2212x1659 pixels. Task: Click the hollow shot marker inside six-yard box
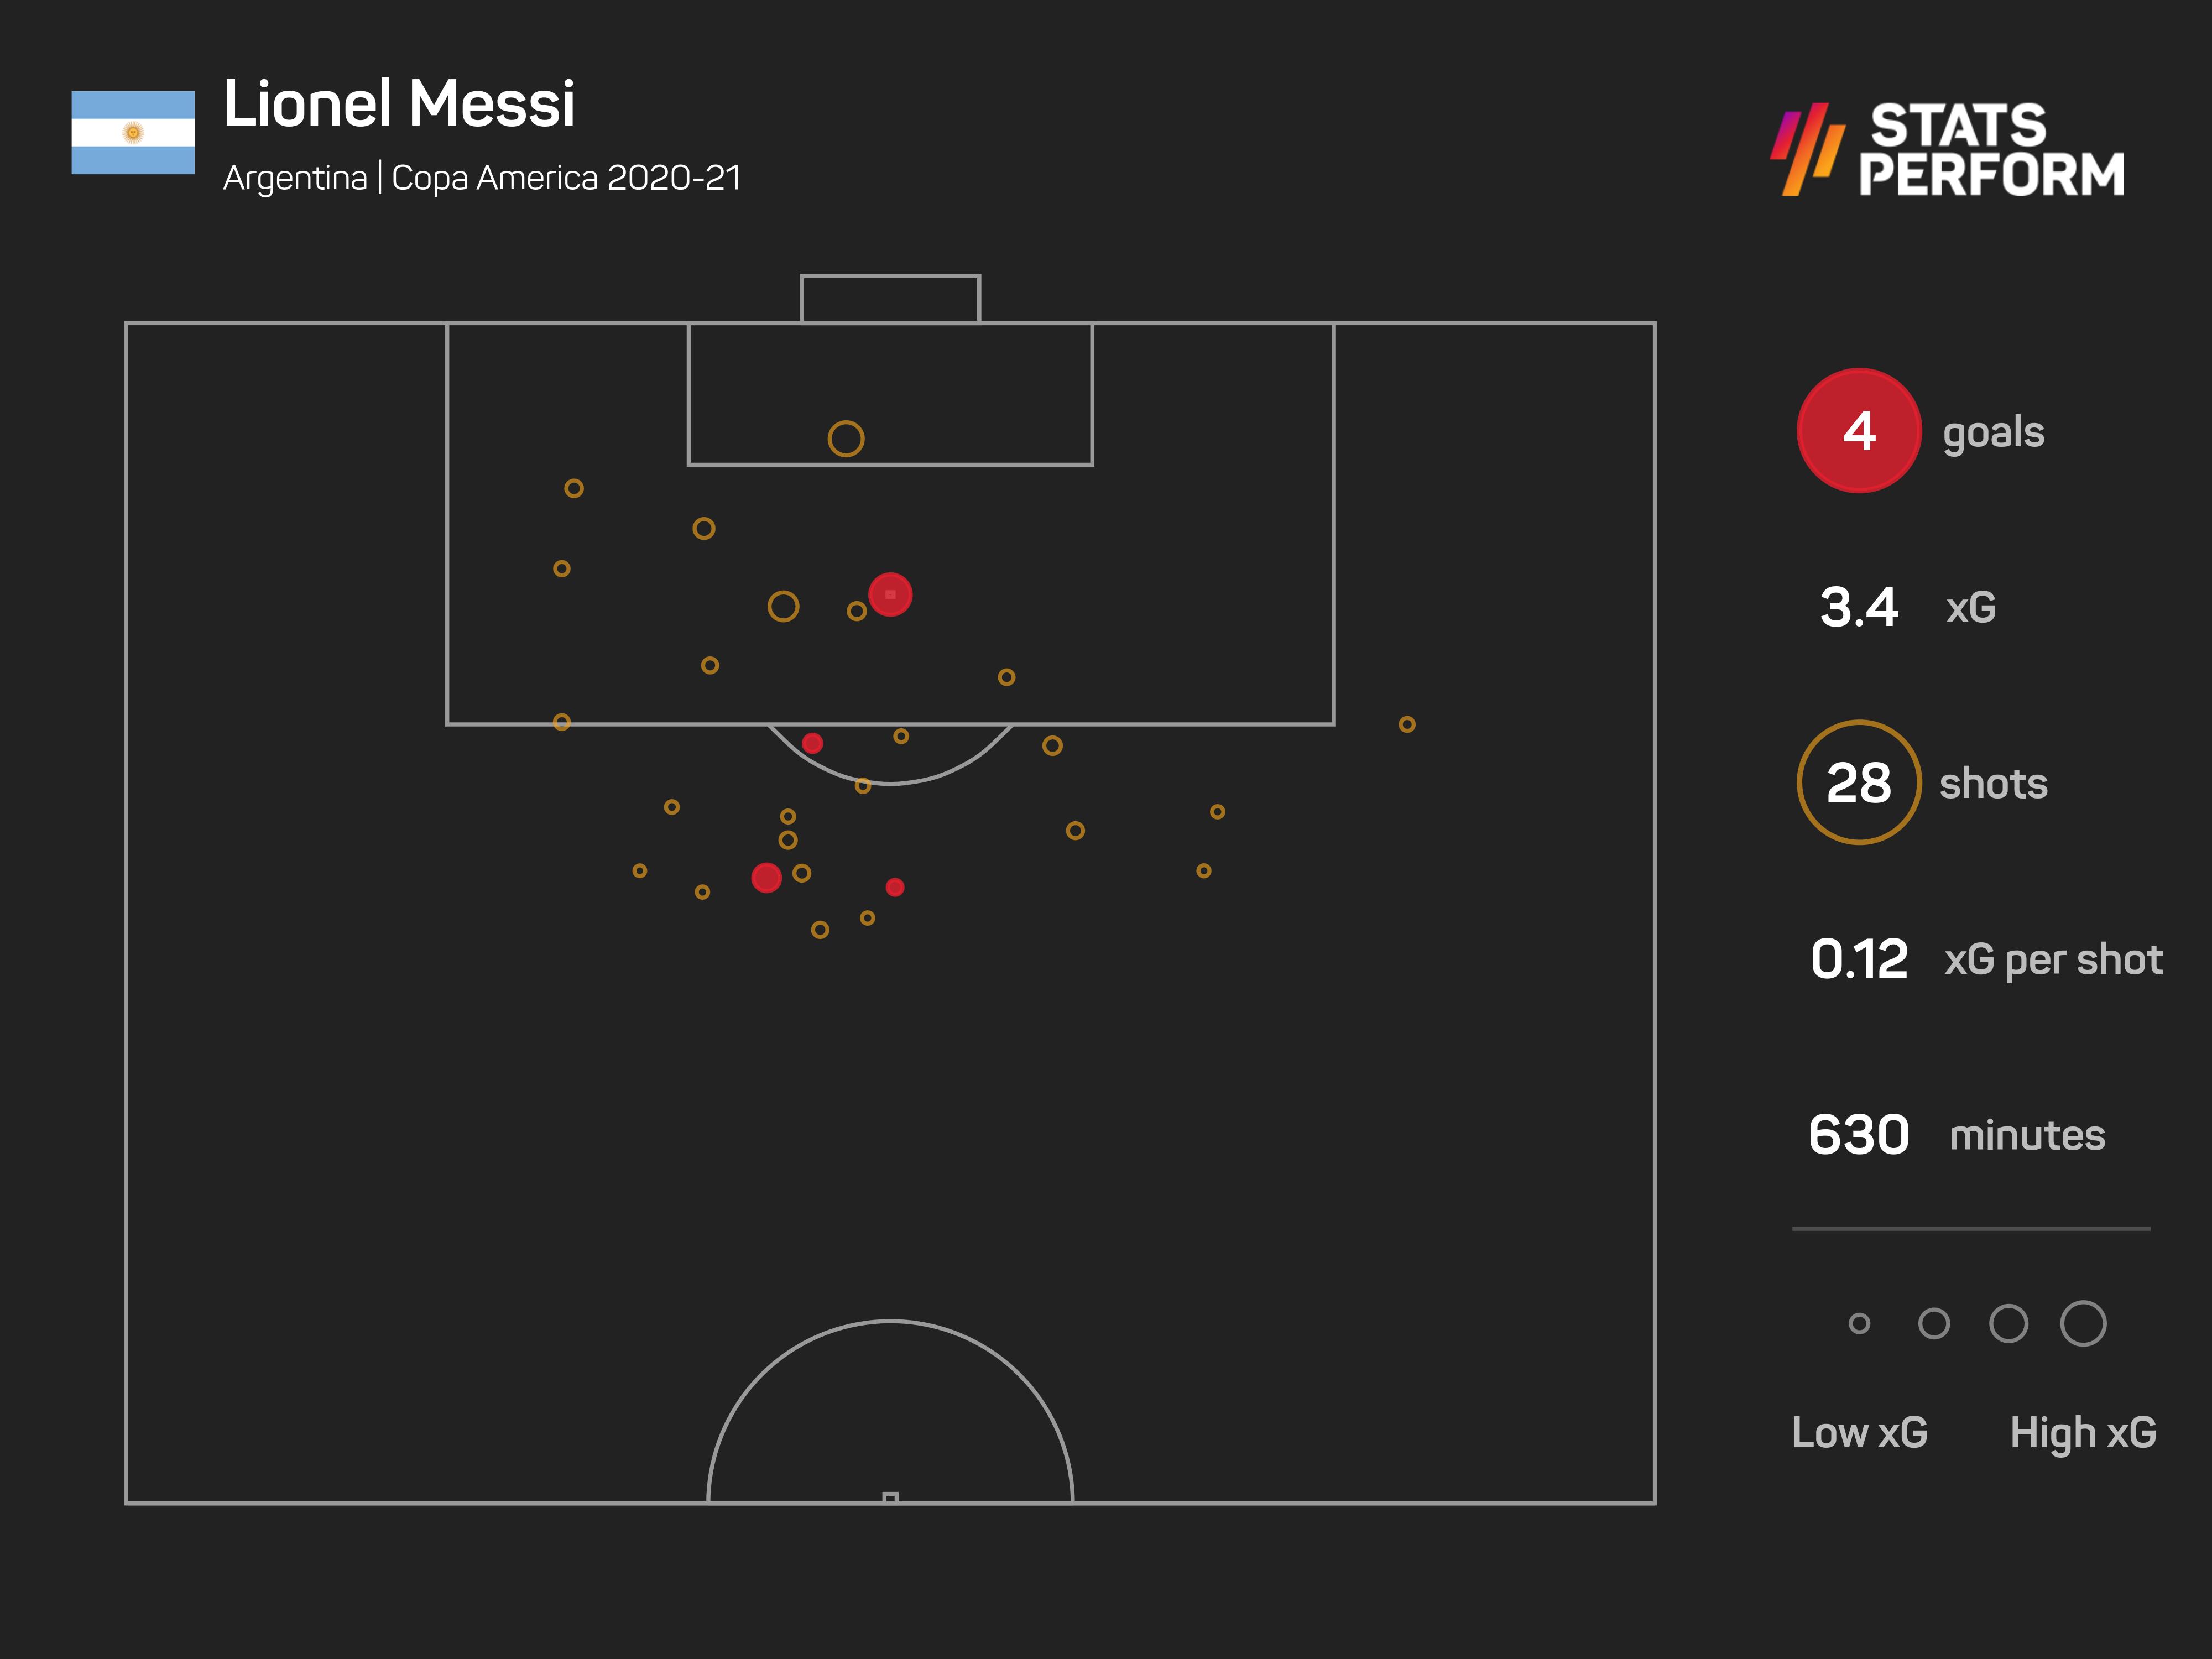[846, 439]
